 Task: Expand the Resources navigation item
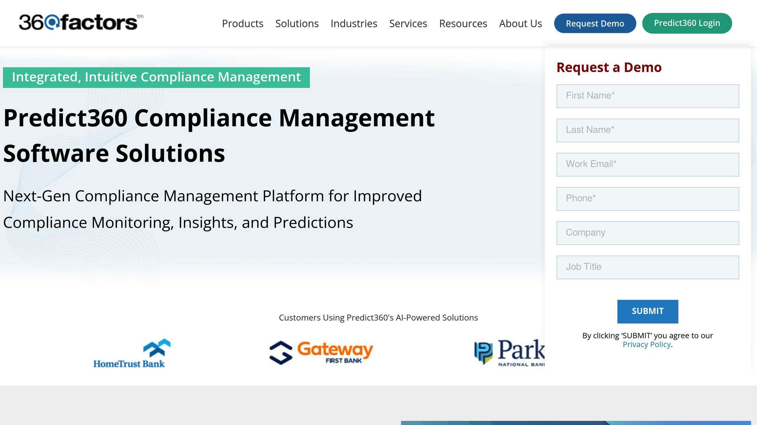tap(463, 24)
